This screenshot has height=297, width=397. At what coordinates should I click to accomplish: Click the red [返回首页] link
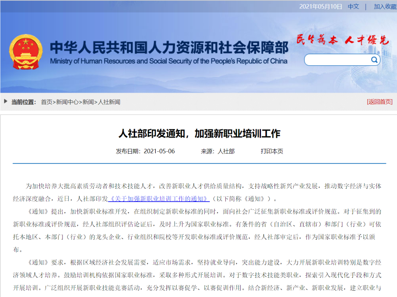click(x=379, y=102)
